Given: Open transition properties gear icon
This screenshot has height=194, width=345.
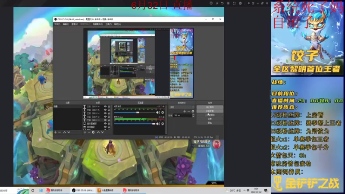Looking at the screenshot, I should pos(193,111).
